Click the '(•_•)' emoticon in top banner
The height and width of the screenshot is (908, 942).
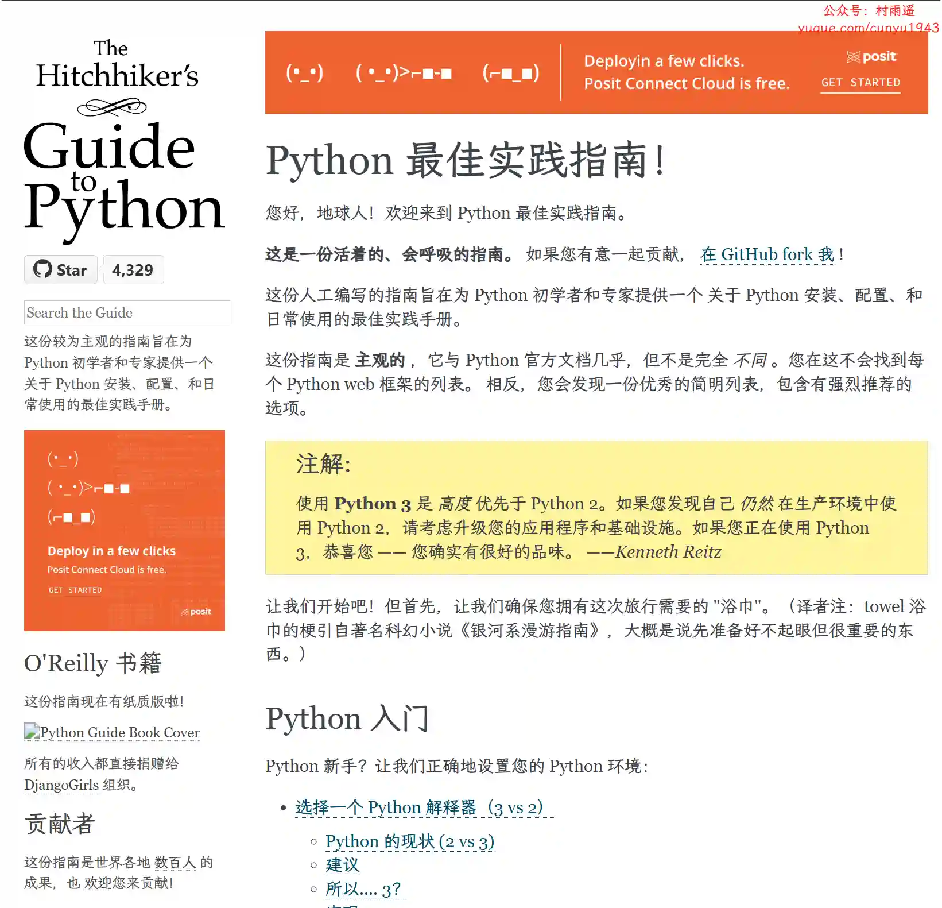click(305, 72)
